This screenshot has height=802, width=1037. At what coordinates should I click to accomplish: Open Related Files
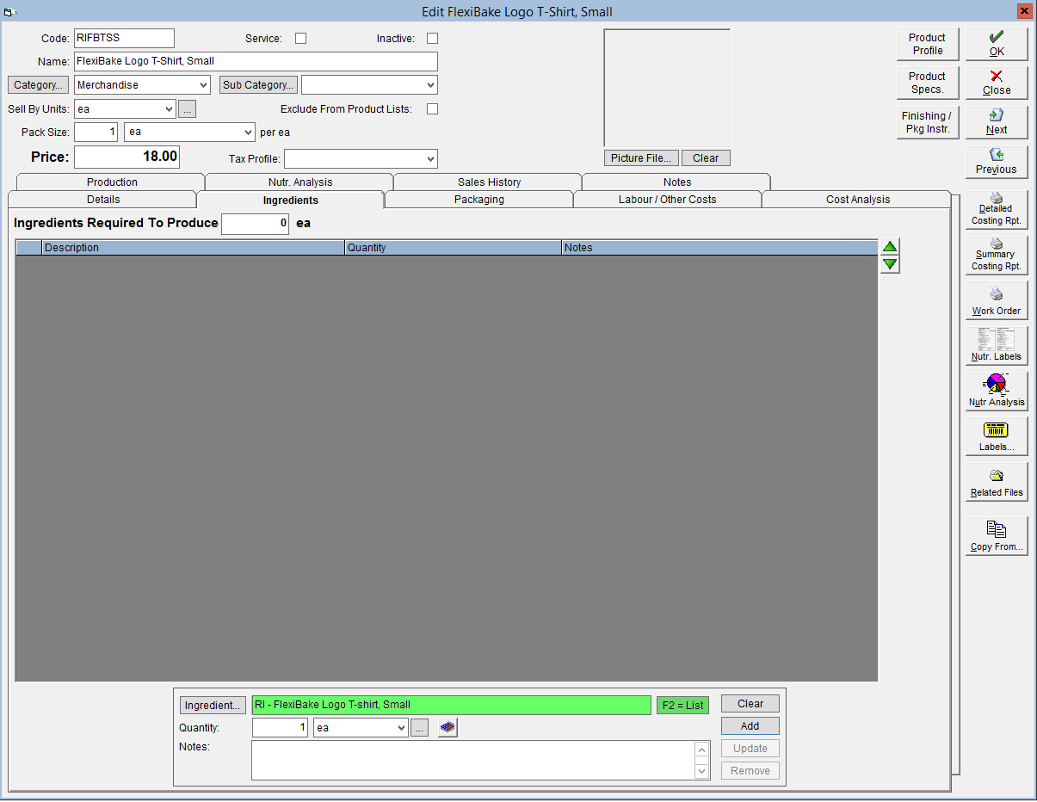pos(997,483)
